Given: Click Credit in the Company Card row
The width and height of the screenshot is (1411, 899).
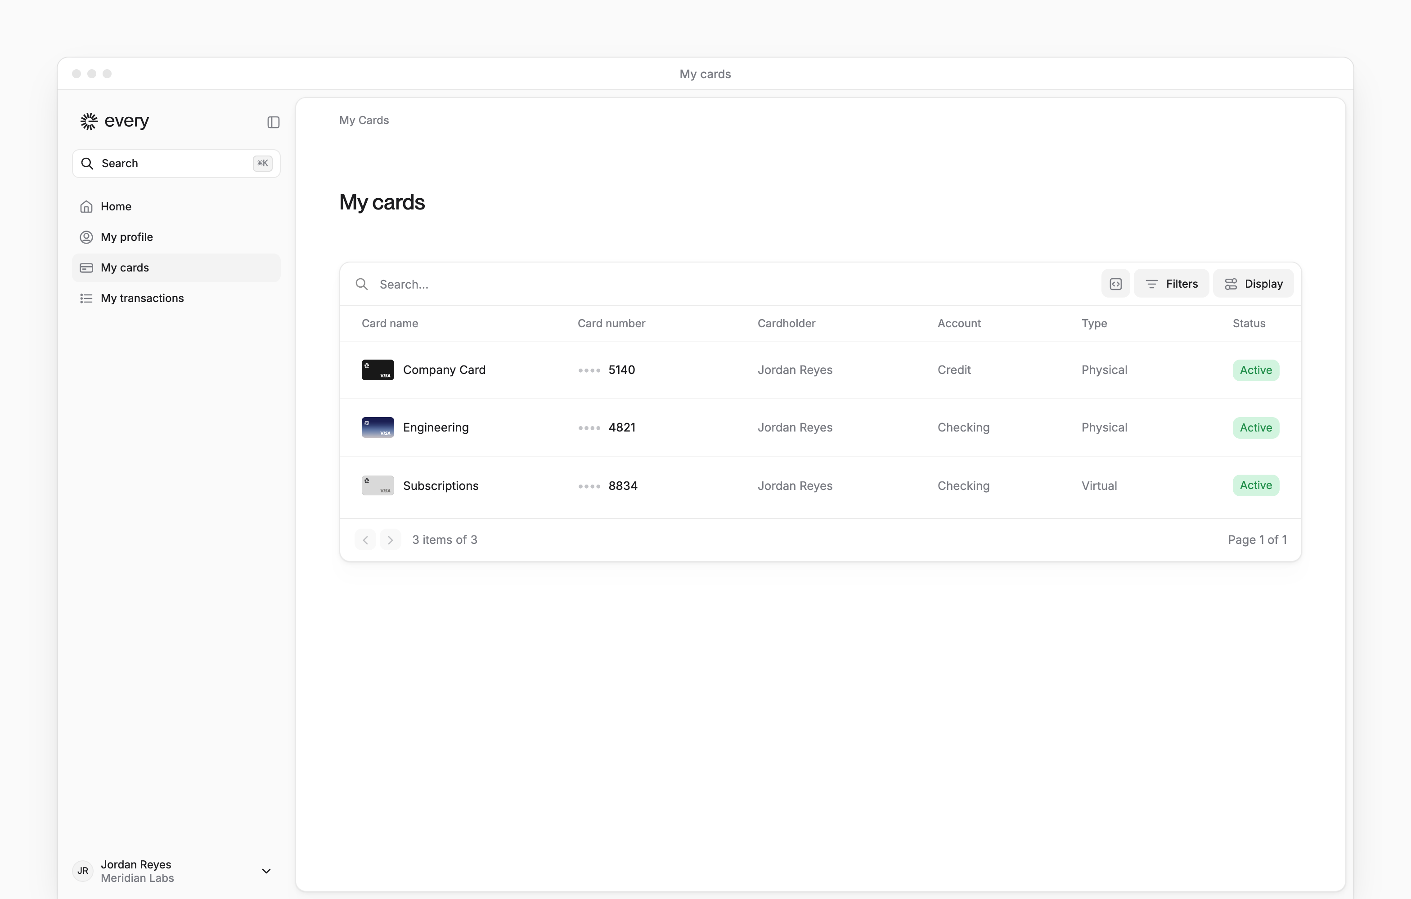Looking at the screenshot, I should coord(954,370).
